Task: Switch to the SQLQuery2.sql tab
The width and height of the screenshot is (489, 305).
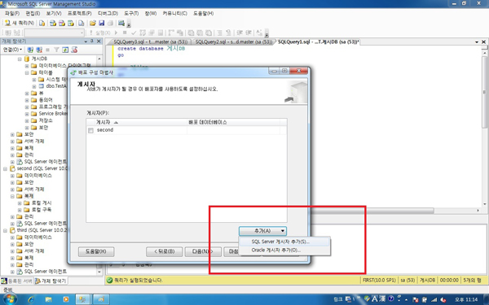Action: pyautogui.click(x=234, y=41)
